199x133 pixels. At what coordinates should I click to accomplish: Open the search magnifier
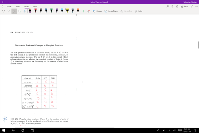click(168, 6)
